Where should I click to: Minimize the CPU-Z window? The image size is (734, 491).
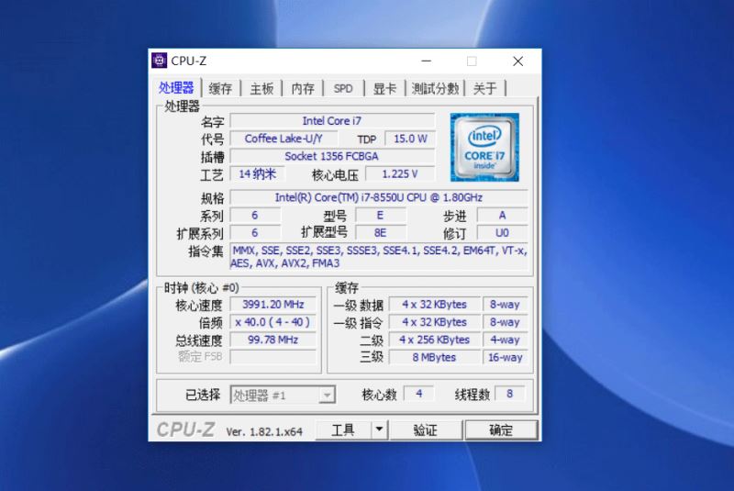(x=426, y=61)
